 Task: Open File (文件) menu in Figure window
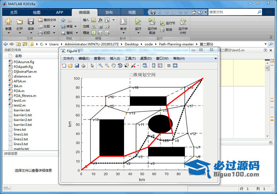[x=68, y=59]
